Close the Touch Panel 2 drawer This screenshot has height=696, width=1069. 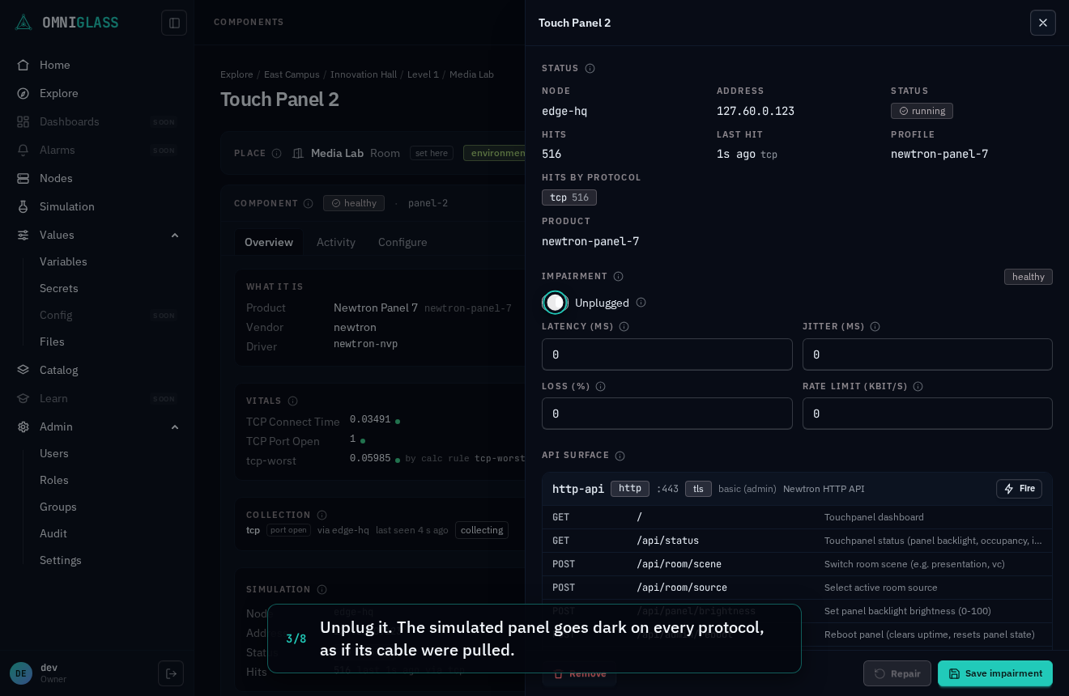point(1043,23)
